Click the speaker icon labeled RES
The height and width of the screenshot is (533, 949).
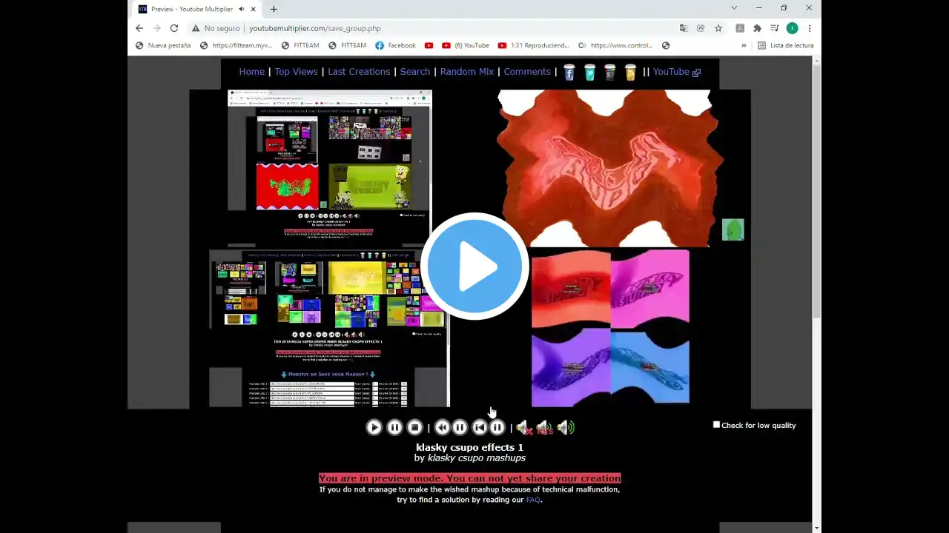pyautogui.click(x=545, y=427)
